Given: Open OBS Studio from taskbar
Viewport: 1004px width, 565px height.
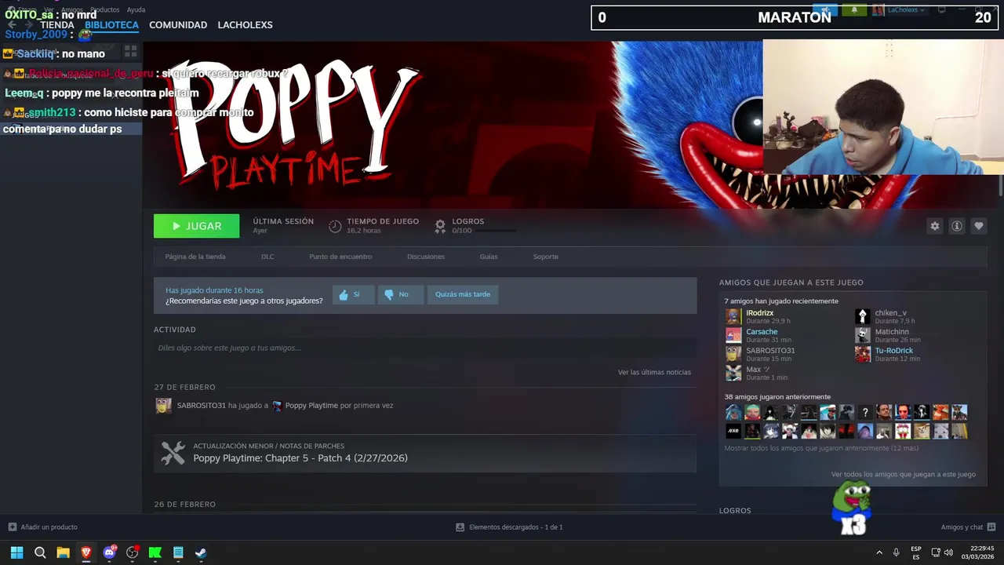Looking at the screenshot, I should coord(132,552).
